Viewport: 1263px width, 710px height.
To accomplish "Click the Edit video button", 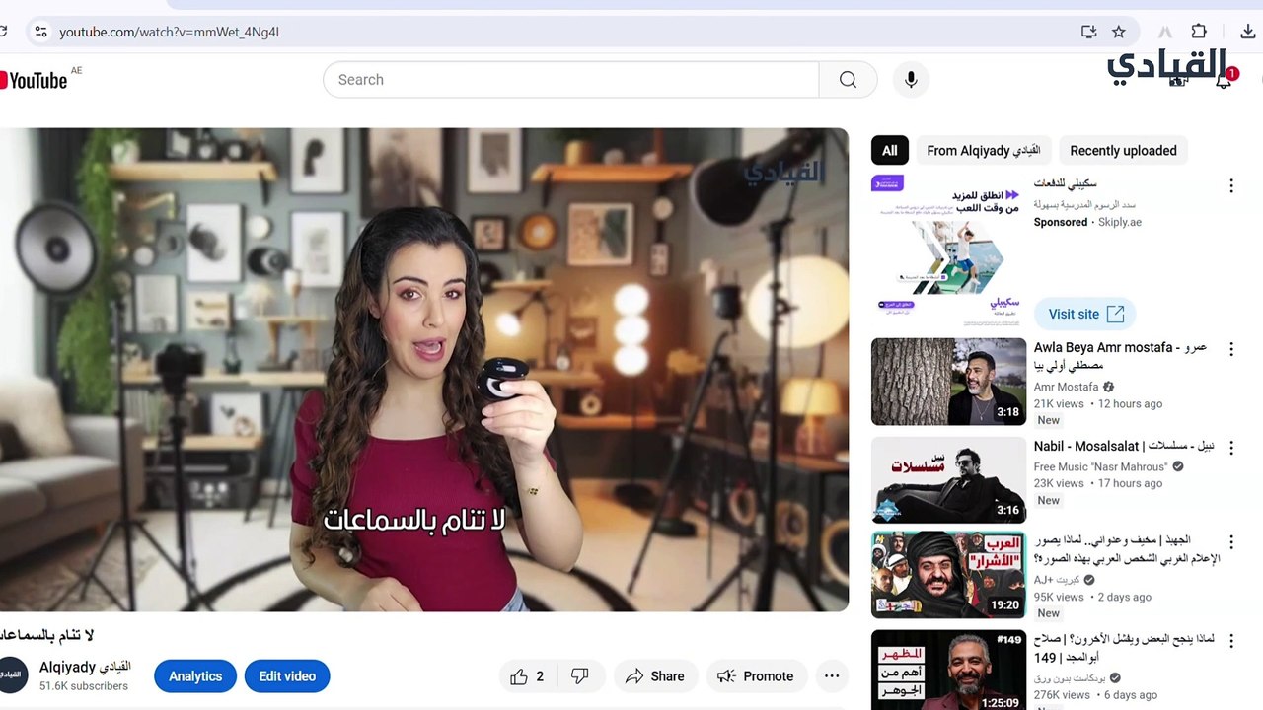I will tap(287, 676).
